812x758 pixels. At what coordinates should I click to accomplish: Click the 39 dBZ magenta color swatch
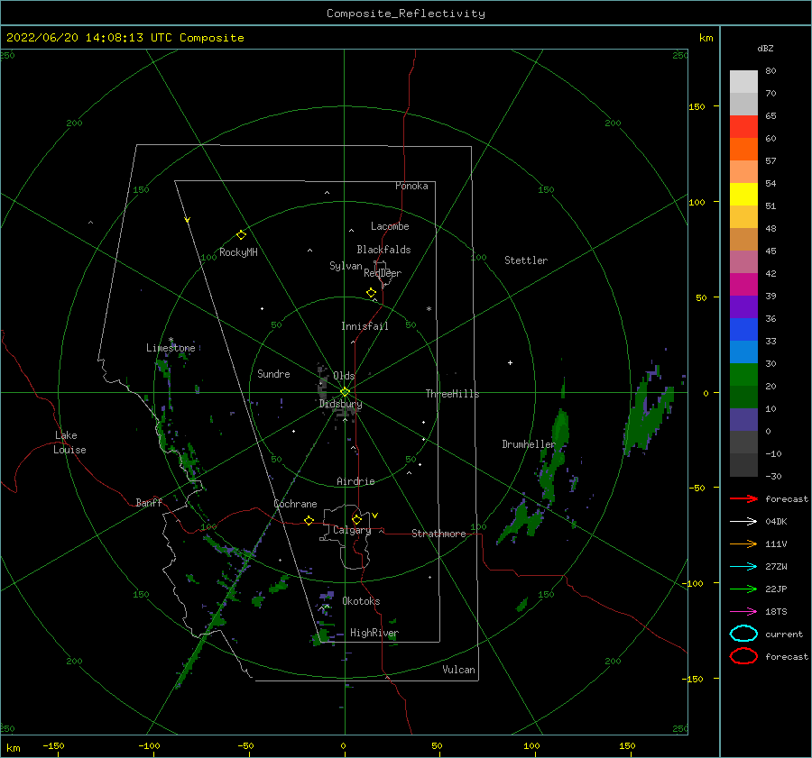coord(743,285)
